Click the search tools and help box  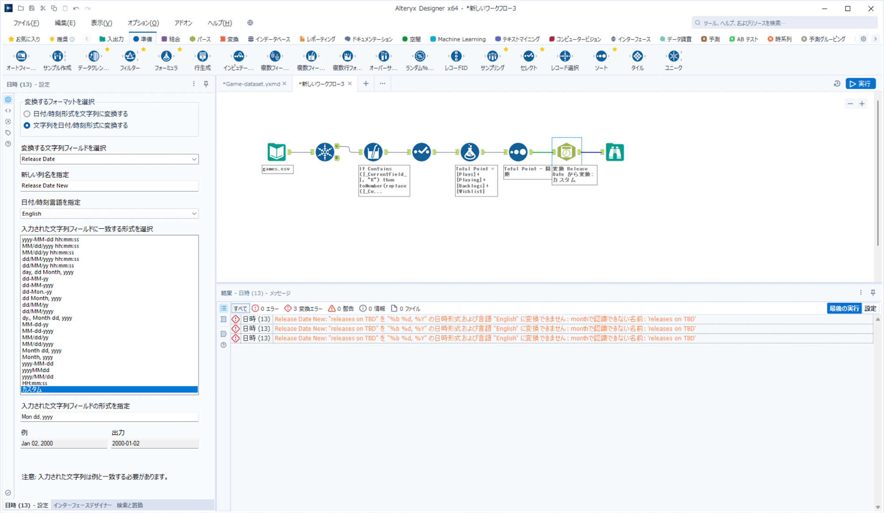coord(784,23)
